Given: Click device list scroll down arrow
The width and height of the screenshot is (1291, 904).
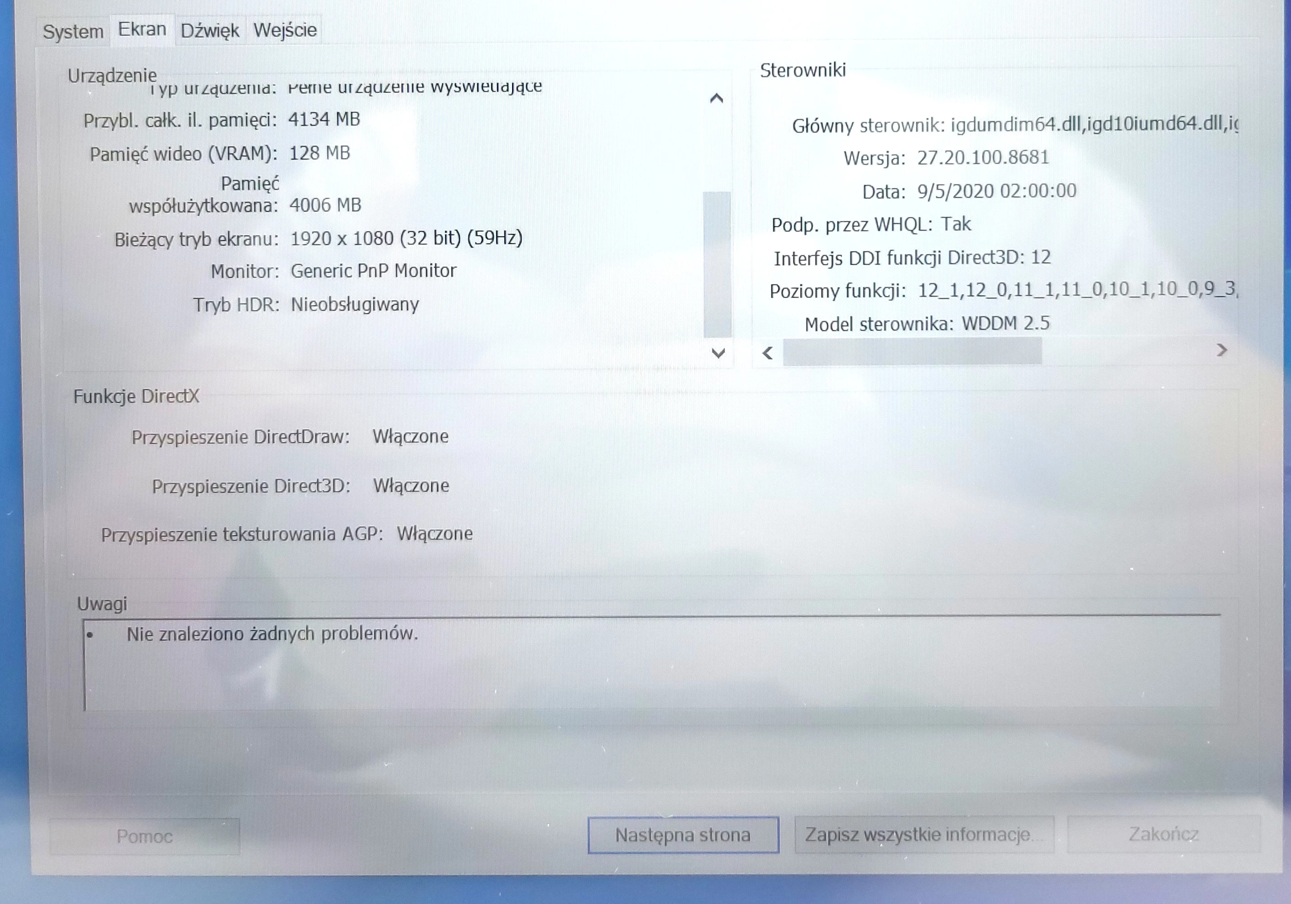Looking at the screenshot, I should pos(718,353).
